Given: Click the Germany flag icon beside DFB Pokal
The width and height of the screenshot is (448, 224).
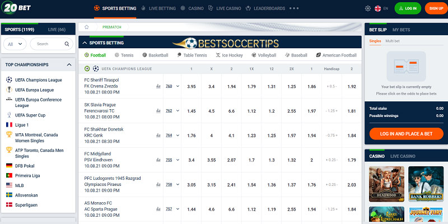Looking at the screenshot, I should tap(9, 166).
